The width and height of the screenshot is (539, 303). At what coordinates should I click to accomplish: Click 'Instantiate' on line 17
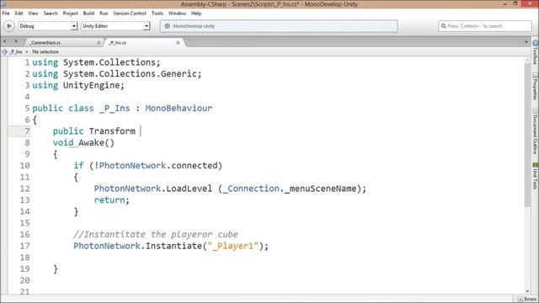[173, 246]
